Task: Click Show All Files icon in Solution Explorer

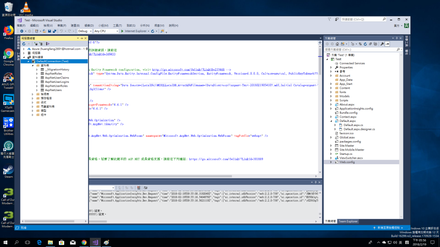Action: click(376, 44)
